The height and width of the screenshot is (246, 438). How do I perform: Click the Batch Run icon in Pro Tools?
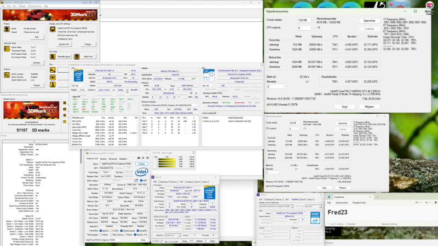point(77,57)
